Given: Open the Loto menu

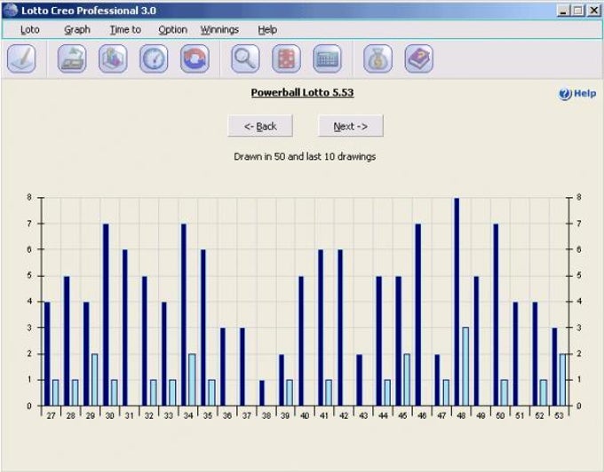Looking at the screenshot, I should (x=29, y=29).
